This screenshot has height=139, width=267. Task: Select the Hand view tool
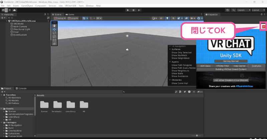point(54,26)
